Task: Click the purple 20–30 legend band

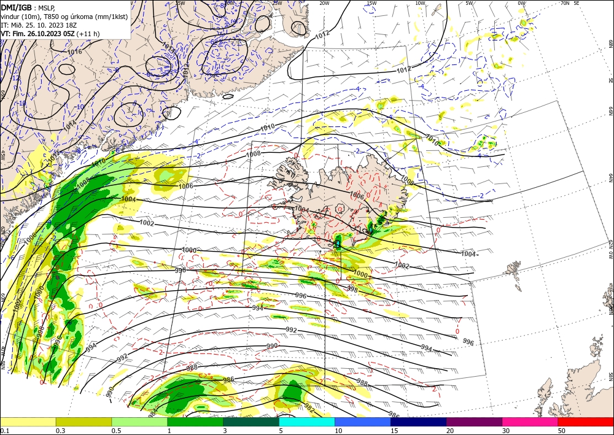Action: (474, 422)
